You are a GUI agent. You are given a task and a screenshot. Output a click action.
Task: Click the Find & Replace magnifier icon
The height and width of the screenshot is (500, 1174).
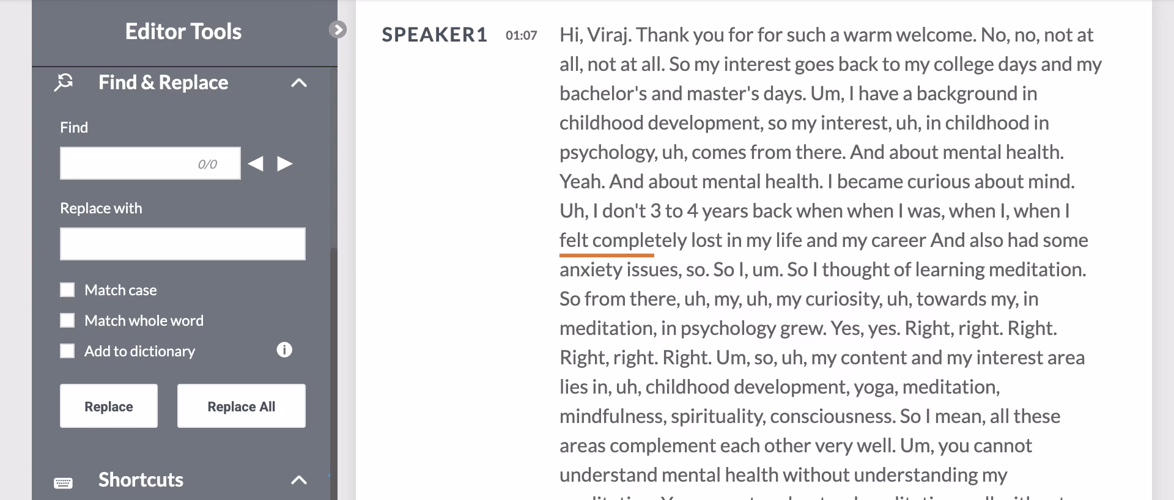[64, 83]
